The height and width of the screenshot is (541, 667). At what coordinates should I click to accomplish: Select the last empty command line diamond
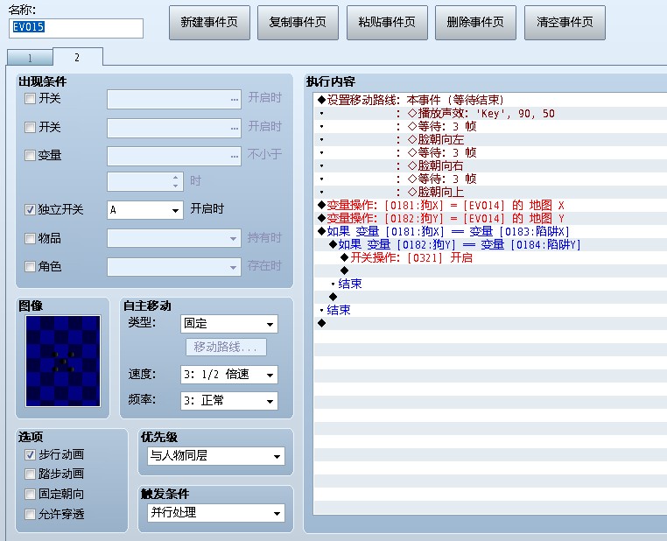(x=322, y=323)
